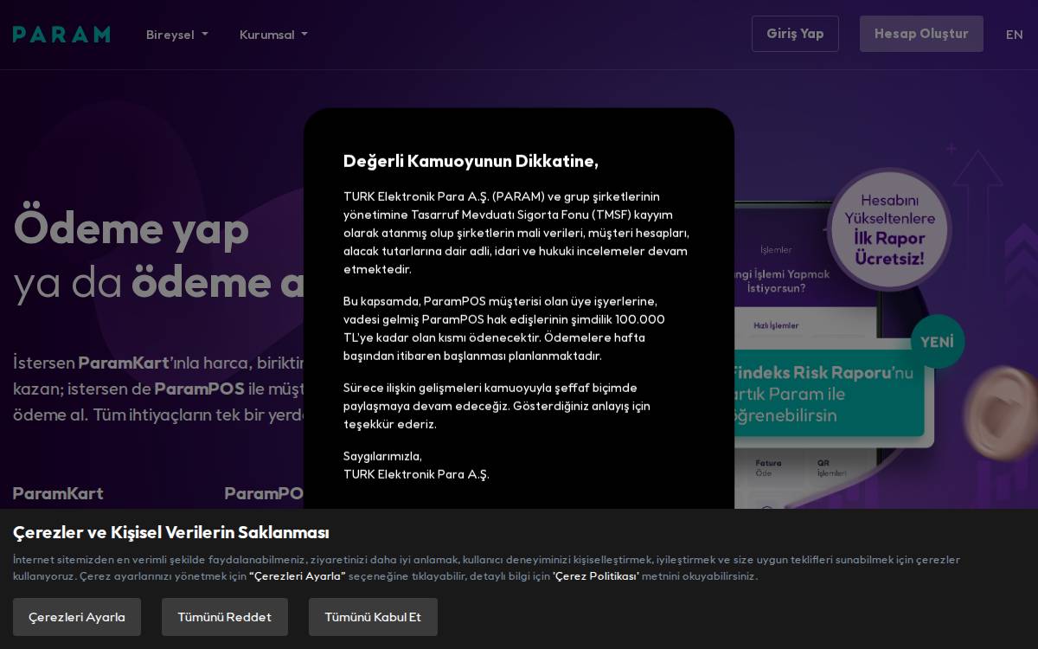Select the ParamPOS tab label
Image resolution: width=1038 pixels, height=649 pixels.
[264, 493]
